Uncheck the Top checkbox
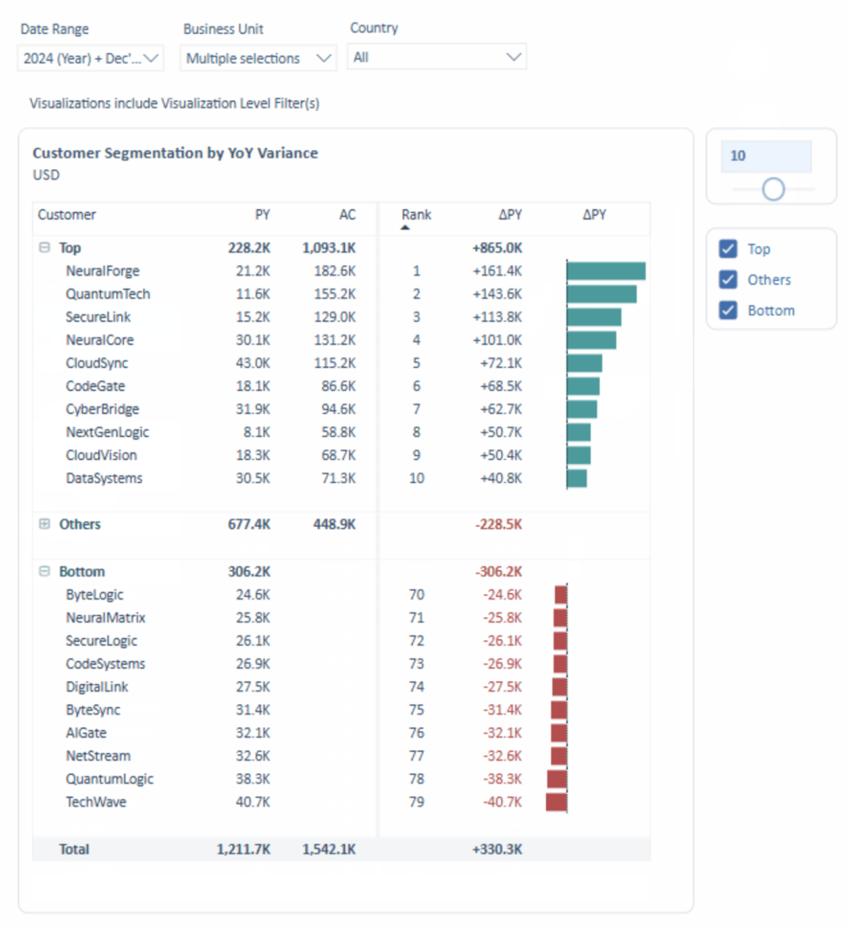Viewport: 849px width, 934px height. (728, 248)
